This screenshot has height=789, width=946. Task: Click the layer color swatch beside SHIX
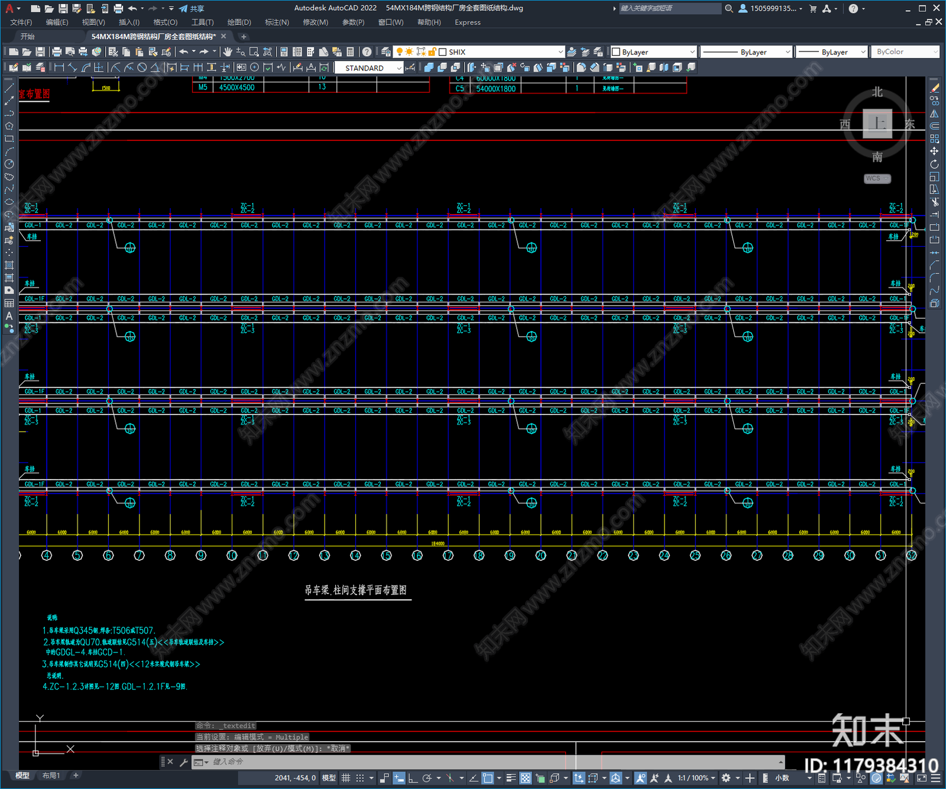coord(442,52)
